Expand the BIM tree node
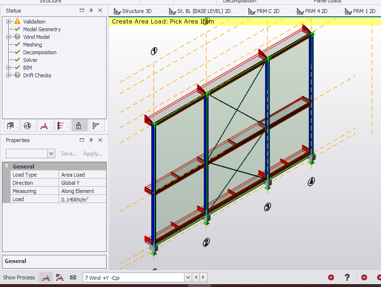Image resolution: width=381 pixels, height=287 pixels. tap(8, 68)
